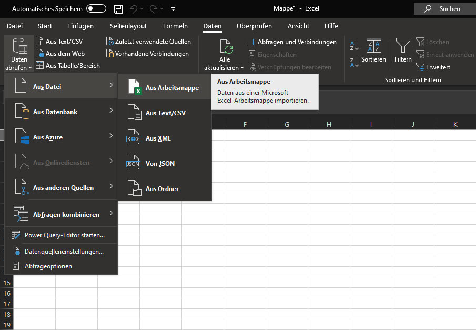Switch to the Start tab
The image size is (476, 330).
click(45, 26)
